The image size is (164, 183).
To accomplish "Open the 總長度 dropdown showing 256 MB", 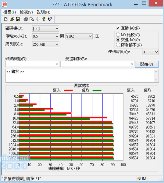I will tap(45, 44).
